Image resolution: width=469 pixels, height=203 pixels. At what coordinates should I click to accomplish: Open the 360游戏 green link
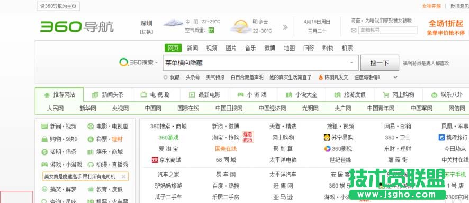click(168, 138)
